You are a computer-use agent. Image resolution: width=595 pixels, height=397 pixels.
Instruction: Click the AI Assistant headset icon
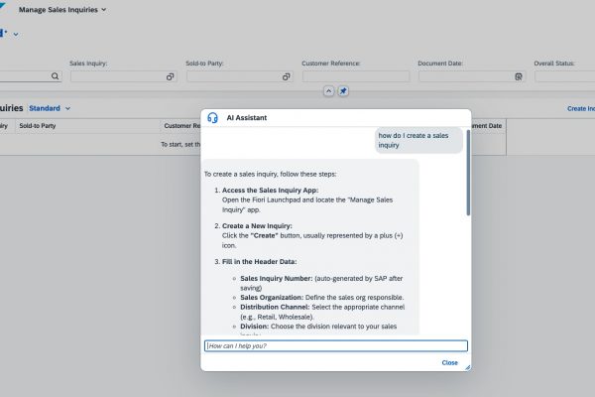click(x=212, y=118)
